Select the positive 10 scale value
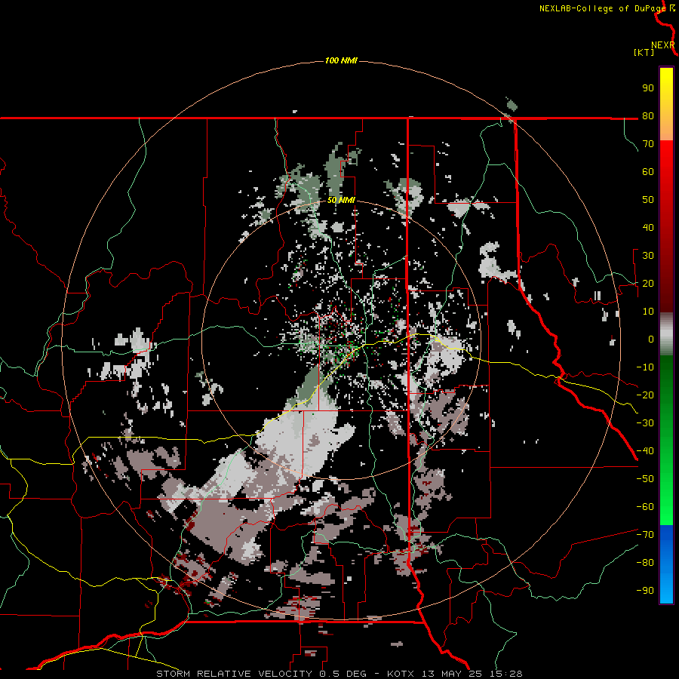Viewport: 679px width, 679px height. [x=648, y=312]
